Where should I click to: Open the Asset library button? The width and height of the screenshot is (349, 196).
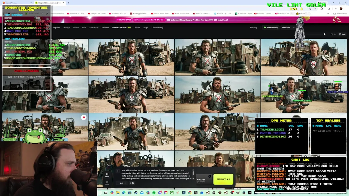pyautogui.click(x=270, y=27)
